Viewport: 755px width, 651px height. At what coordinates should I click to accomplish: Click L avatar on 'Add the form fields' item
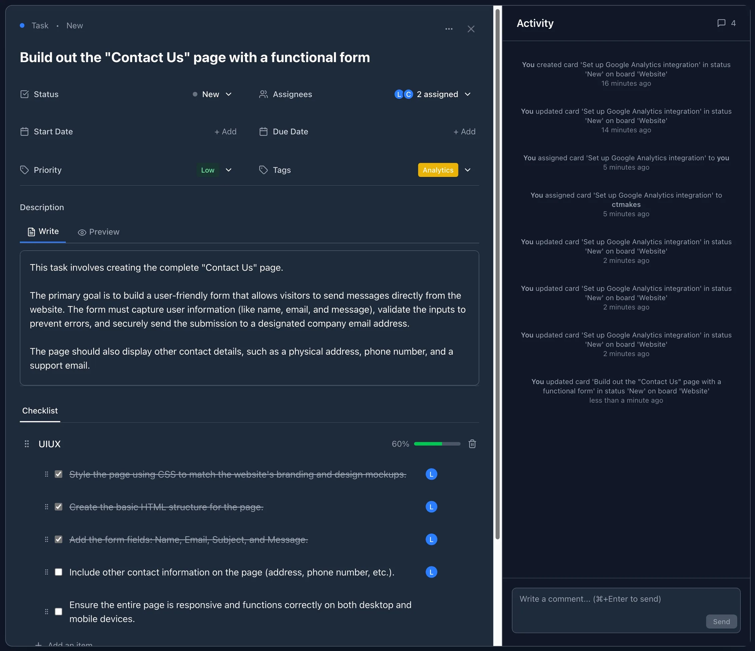pyautogui.click(x=431, y=539)
